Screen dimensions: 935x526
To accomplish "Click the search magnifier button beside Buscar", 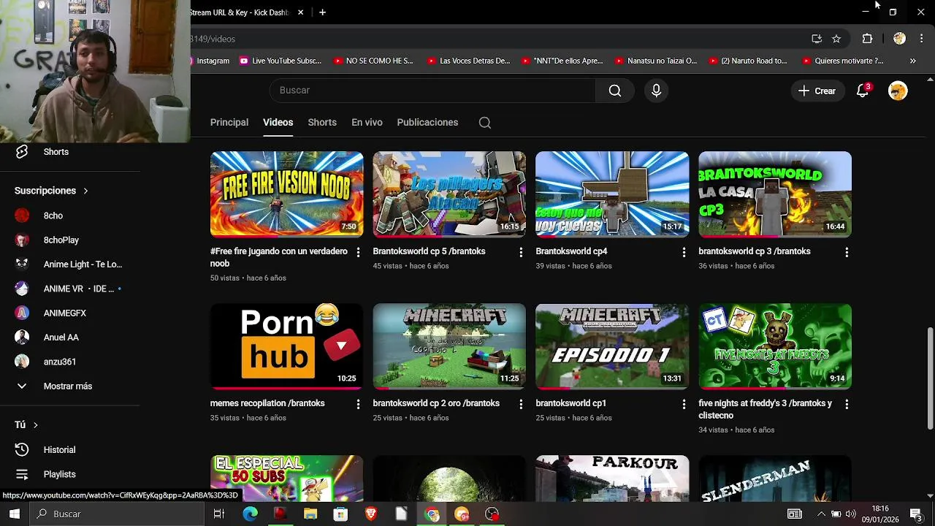I will click(615, 91).
